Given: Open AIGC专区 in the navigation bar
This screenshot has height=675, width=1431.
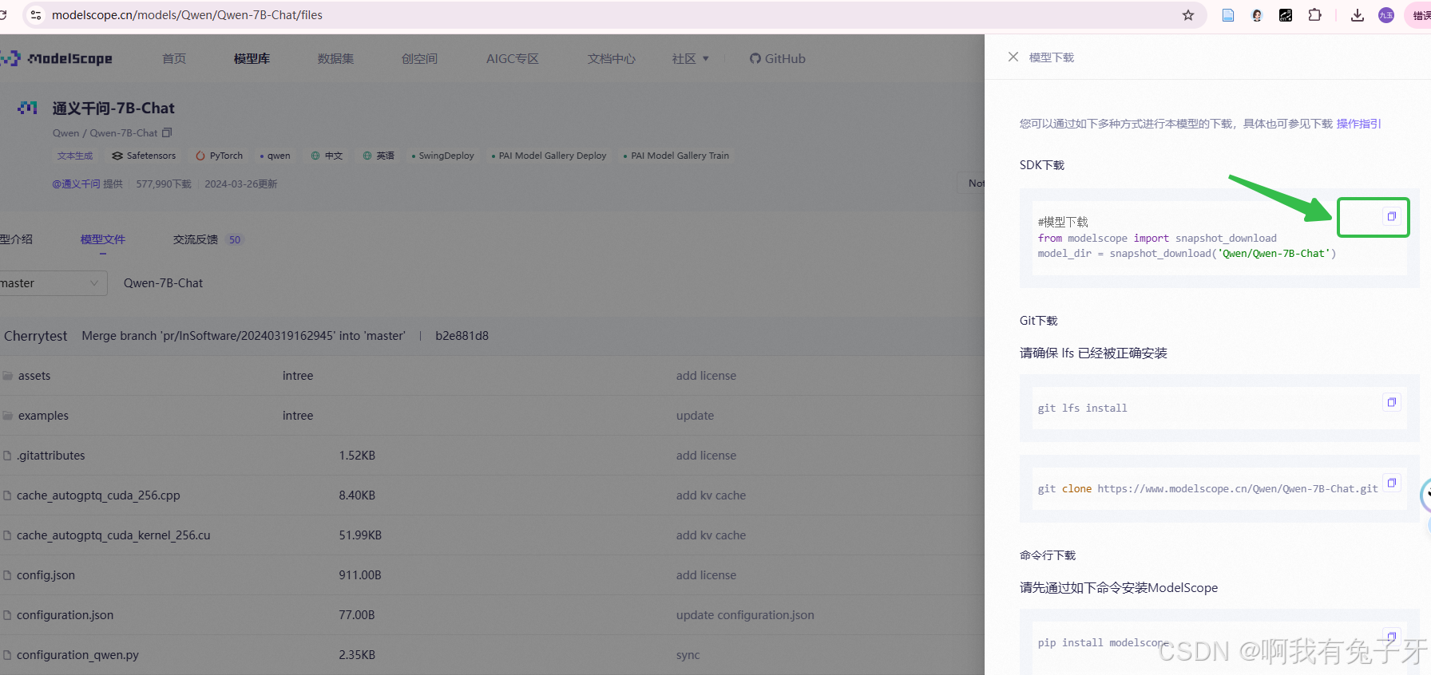Looking at the screenshot, I should [x=513, y=58].
